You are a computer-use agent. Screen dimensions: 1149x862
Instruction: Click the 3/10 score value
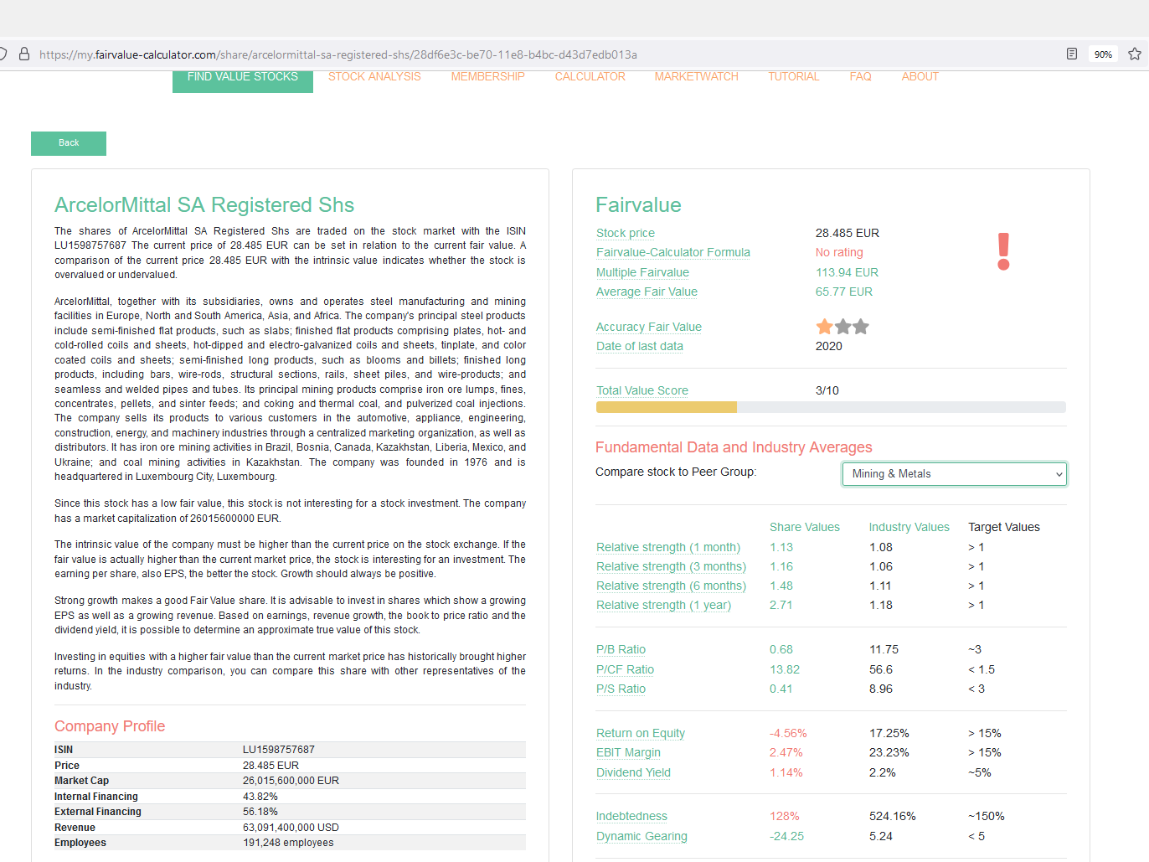coord(827,390)
